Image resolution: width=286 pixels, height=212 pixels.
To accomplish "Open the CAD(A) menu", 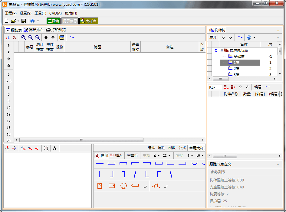I will 55,13.
